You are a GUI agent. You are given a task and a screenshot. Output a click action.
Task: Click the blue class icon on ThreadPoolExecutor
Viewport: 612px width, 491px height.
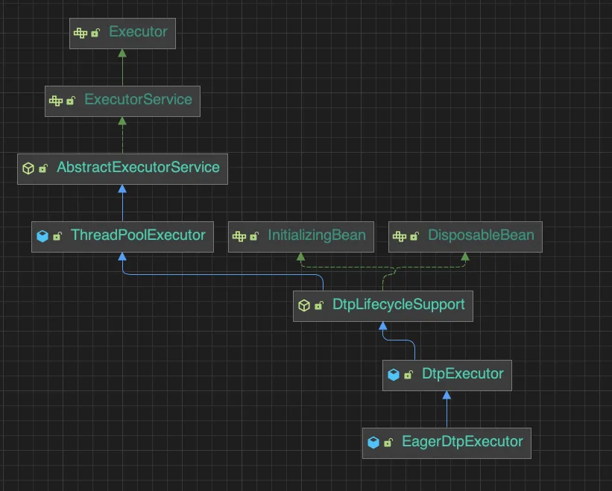click(42, 236)
